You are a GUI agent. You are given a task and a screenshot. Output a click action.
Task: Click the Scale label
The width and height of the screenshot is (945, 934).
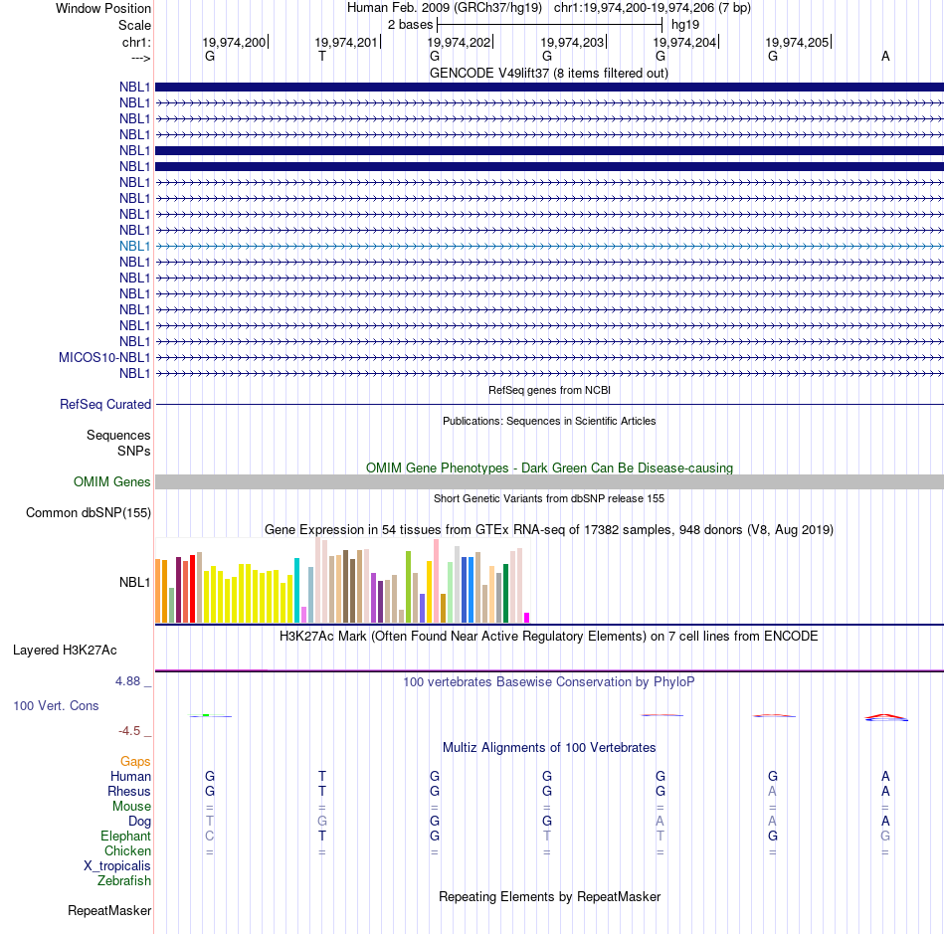click(x=134, y=25)
